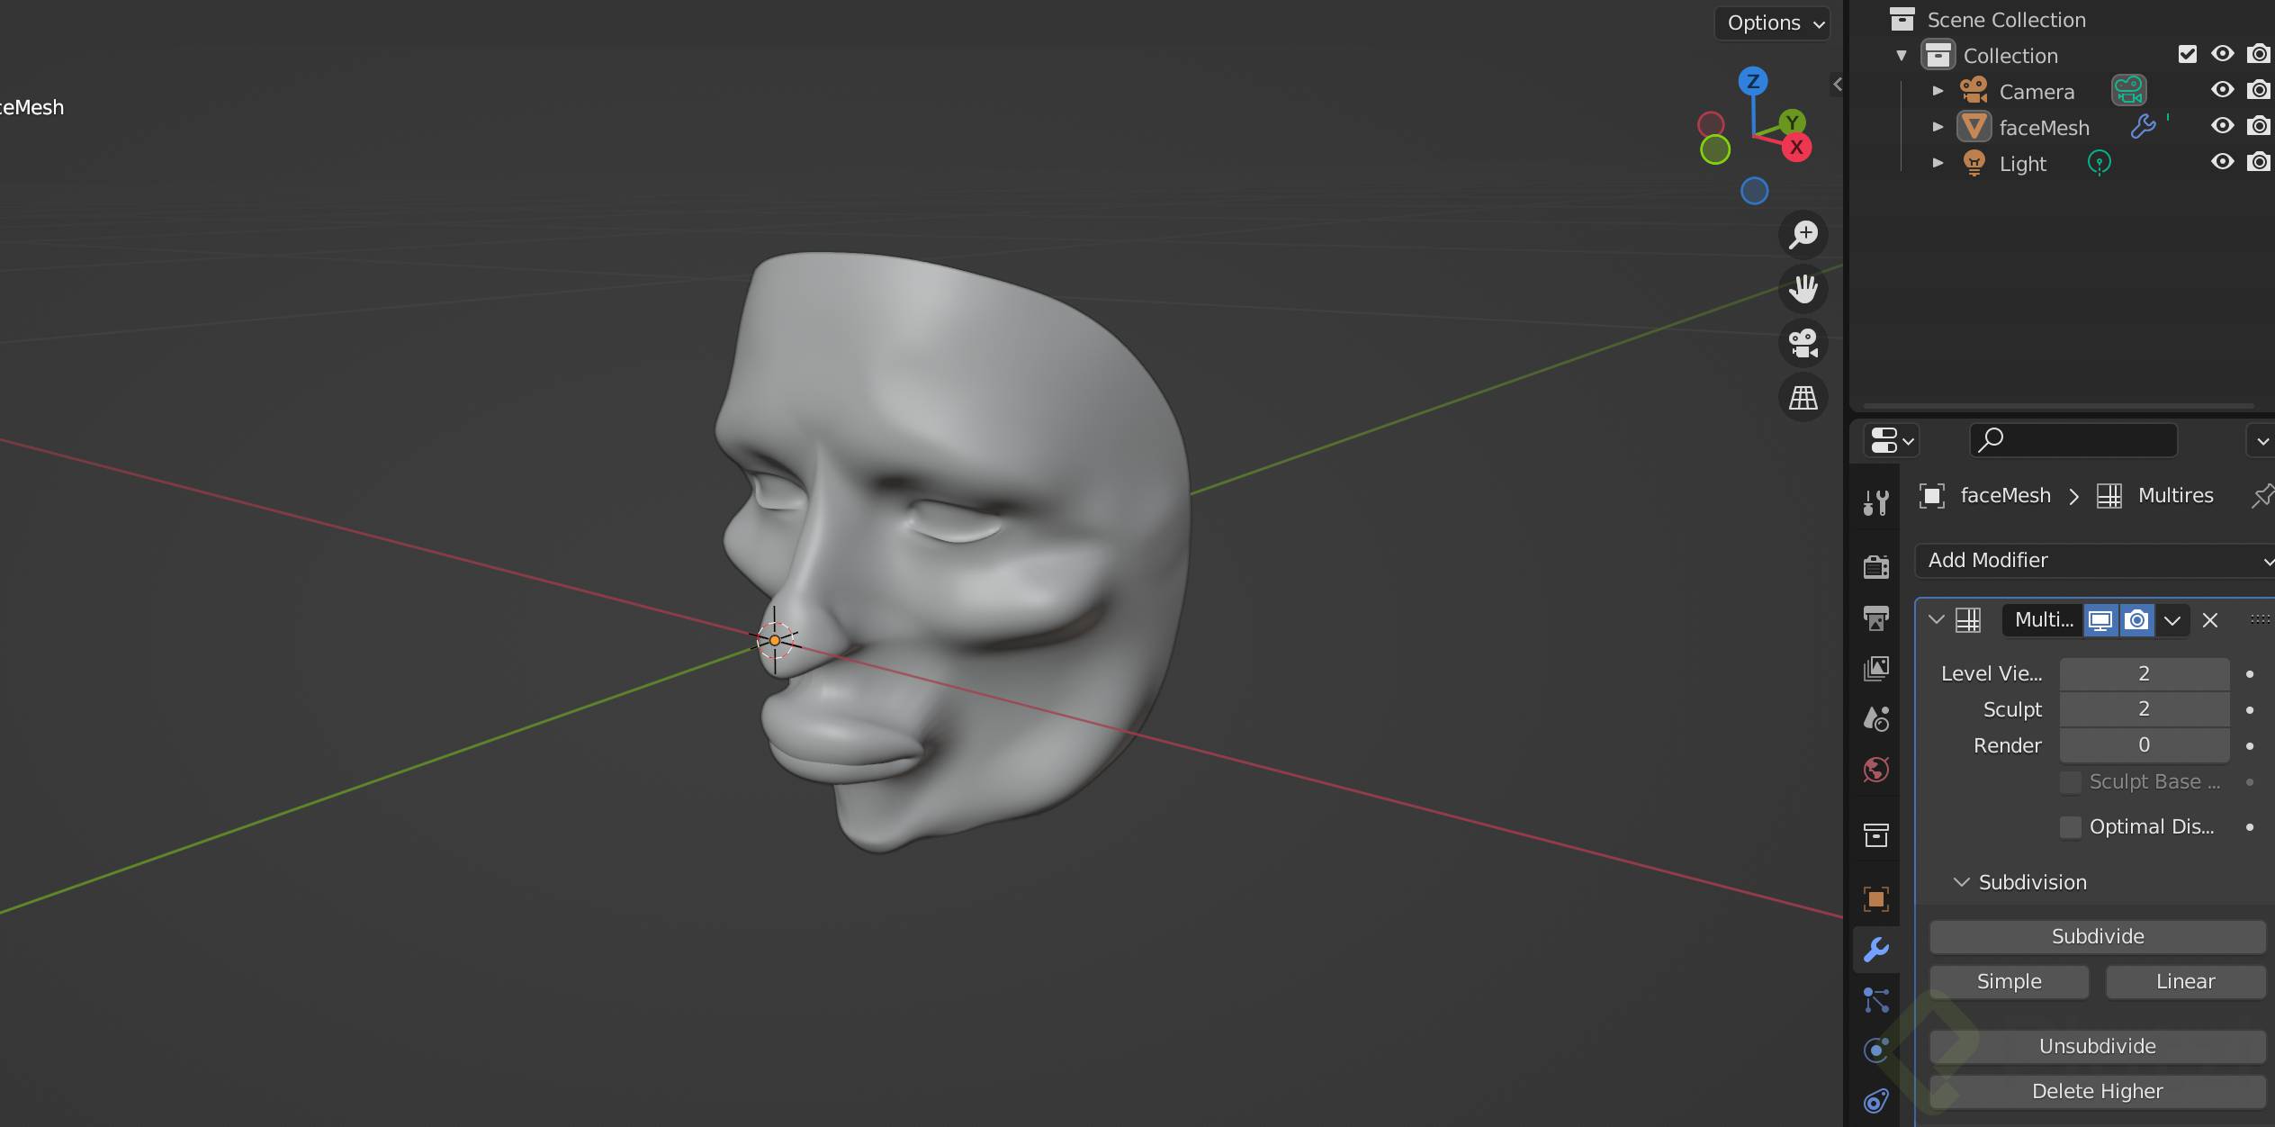
Task: Disable faceMesh in renders via camera toggle
Action: [2259, 126]
